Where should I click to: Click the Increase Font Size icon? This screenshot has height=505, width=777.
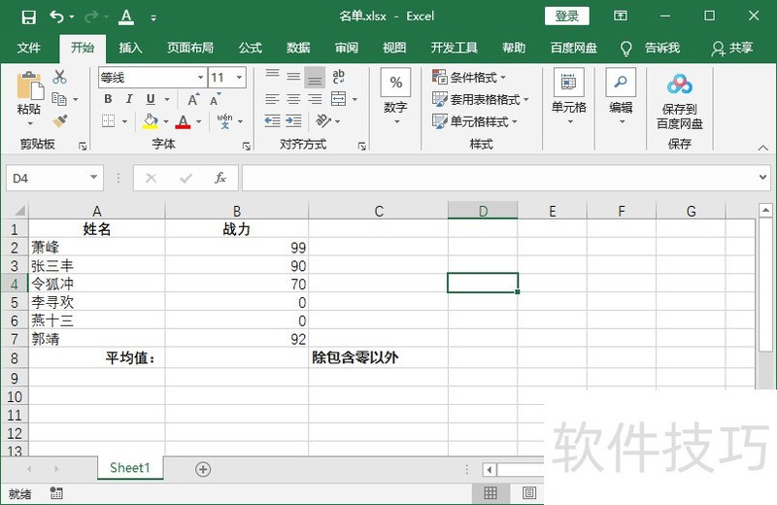pyautogui.click(x=194, y=99)
